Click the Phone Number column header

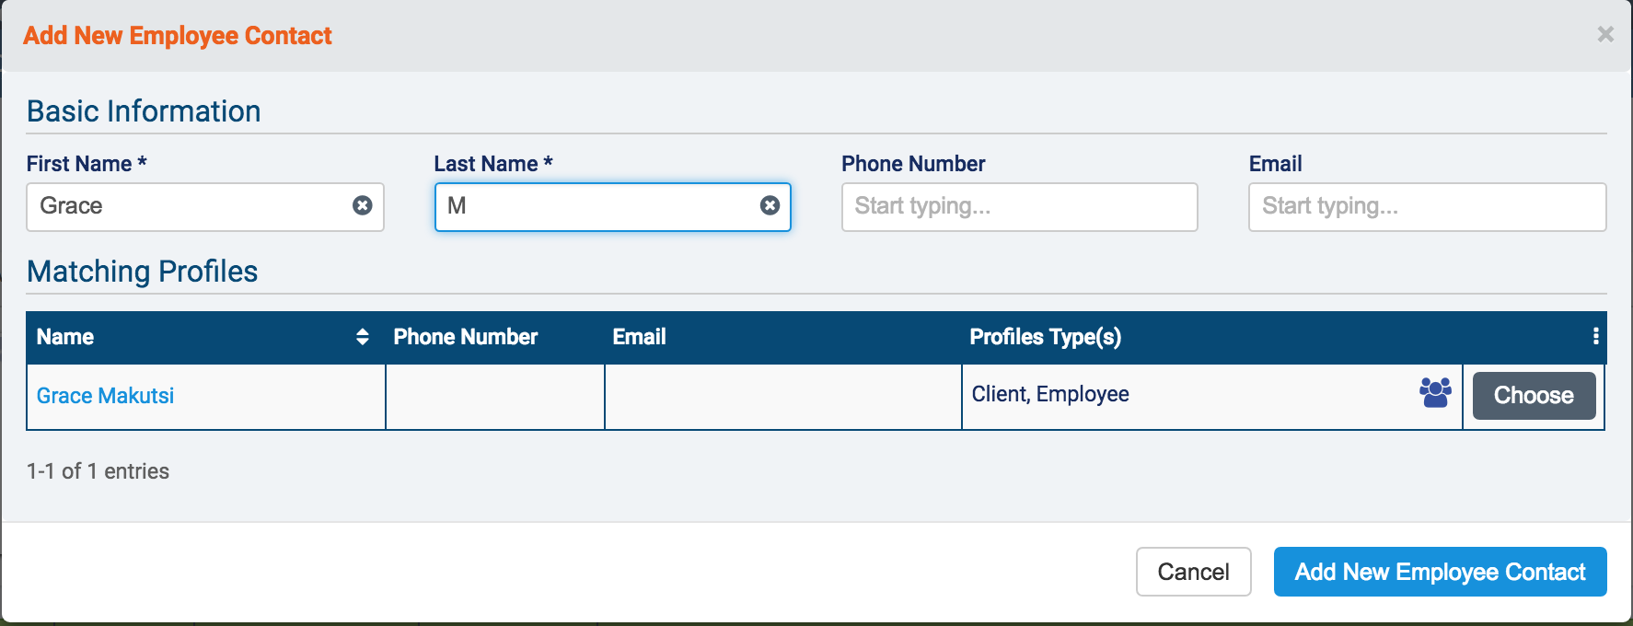pyautogui.click(x=466, y=337)
